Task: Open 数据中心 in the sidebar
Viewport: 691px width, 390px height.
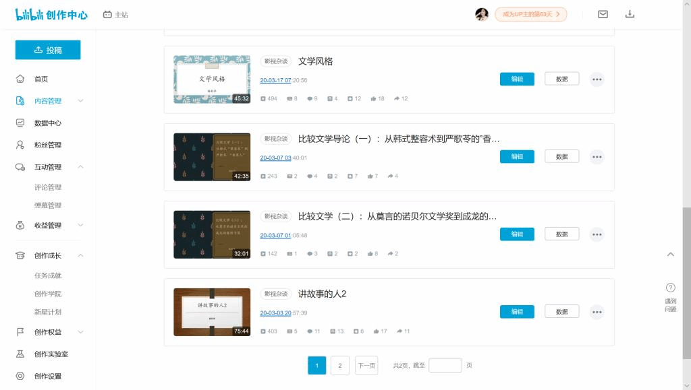Action: 48,123
